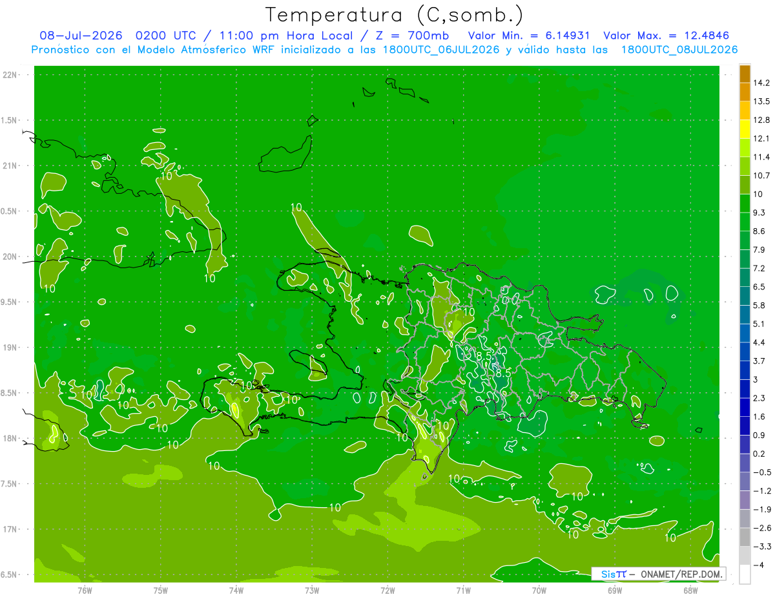This screenshot has width=775, height=599.
Task: Click the '68W' longitude axis label
Action: click(690, 589)
